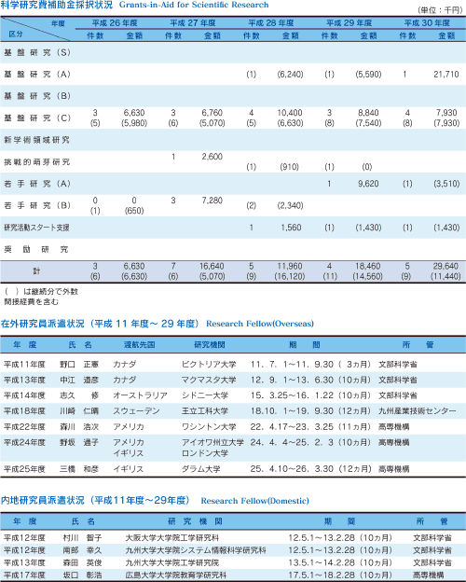Click the Research Fellow(Domestic) heading

click(254, 501)
